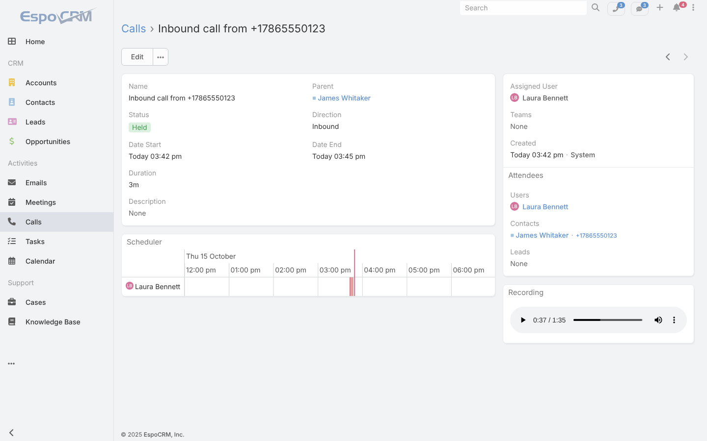
Task: Click the Created value System
Action: pyautogui.click(x=583, y=155)
